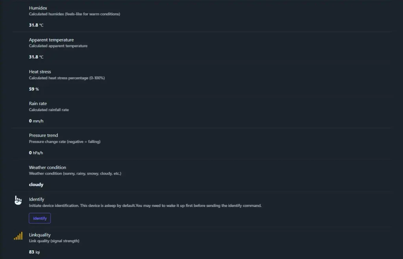Select the Weather condition heading
The width and height of the screenshot is (403, 259).
(48, 168)
